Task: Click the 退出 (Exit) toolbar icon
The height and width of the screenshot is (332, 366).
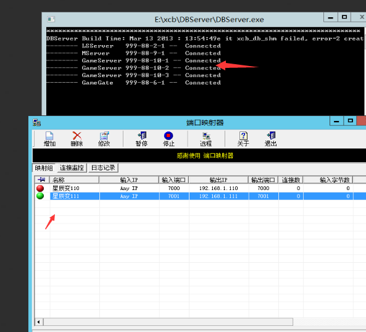Action: click(x=270, y=139)
